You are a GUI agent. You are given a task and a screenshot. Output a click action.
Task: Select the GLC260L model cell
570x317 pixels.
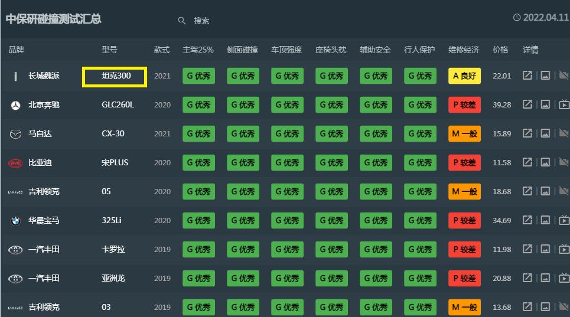pyautogui.click(x=118, y=104)
